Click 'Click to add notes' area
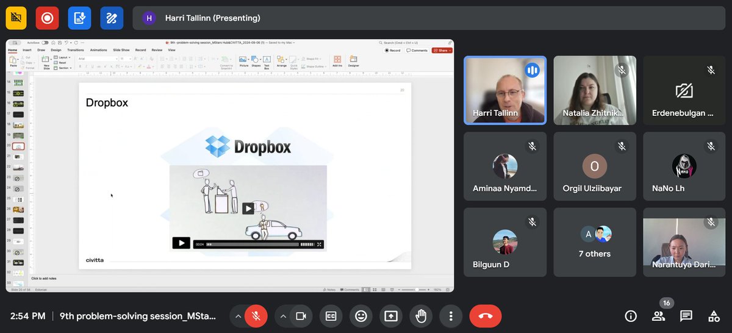 tap(44, 278)
